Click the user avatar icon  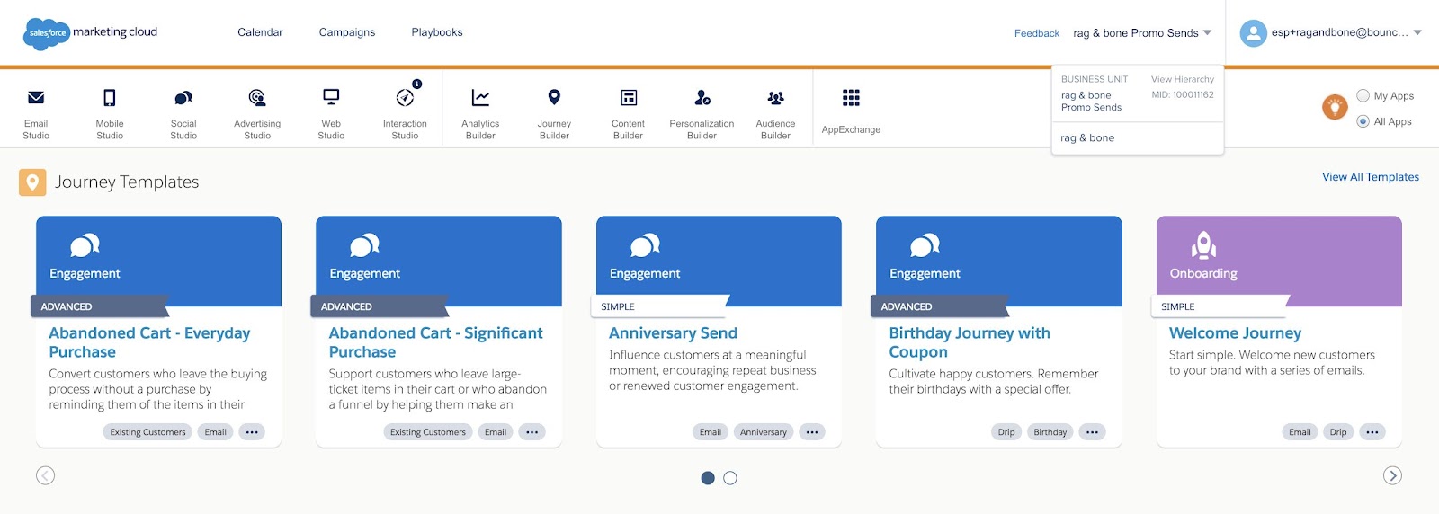click(1253, 33)
